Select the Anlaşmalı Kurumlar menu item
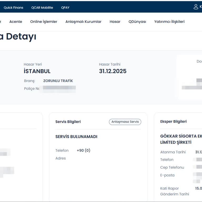Image resolution: width=202 pixels, height=202 pixels. (x=83, y=22)
